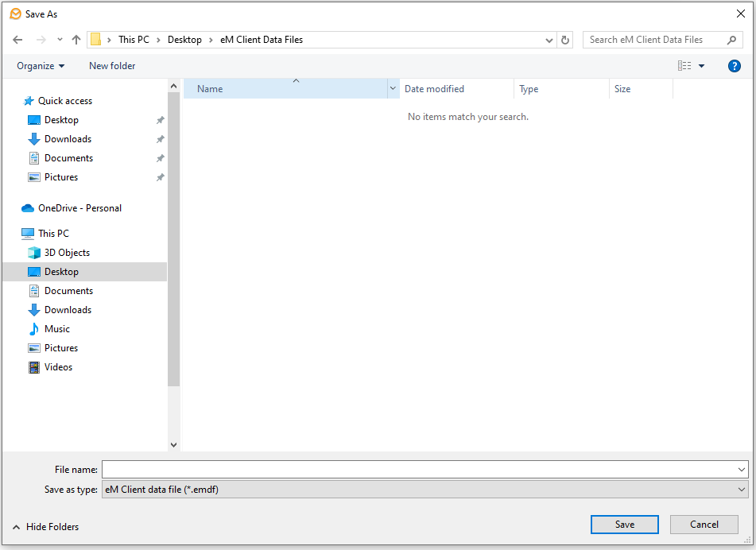Screen dimensions: 756x550
Task: Open the Save as type combo box
Action: pos(425,490)
